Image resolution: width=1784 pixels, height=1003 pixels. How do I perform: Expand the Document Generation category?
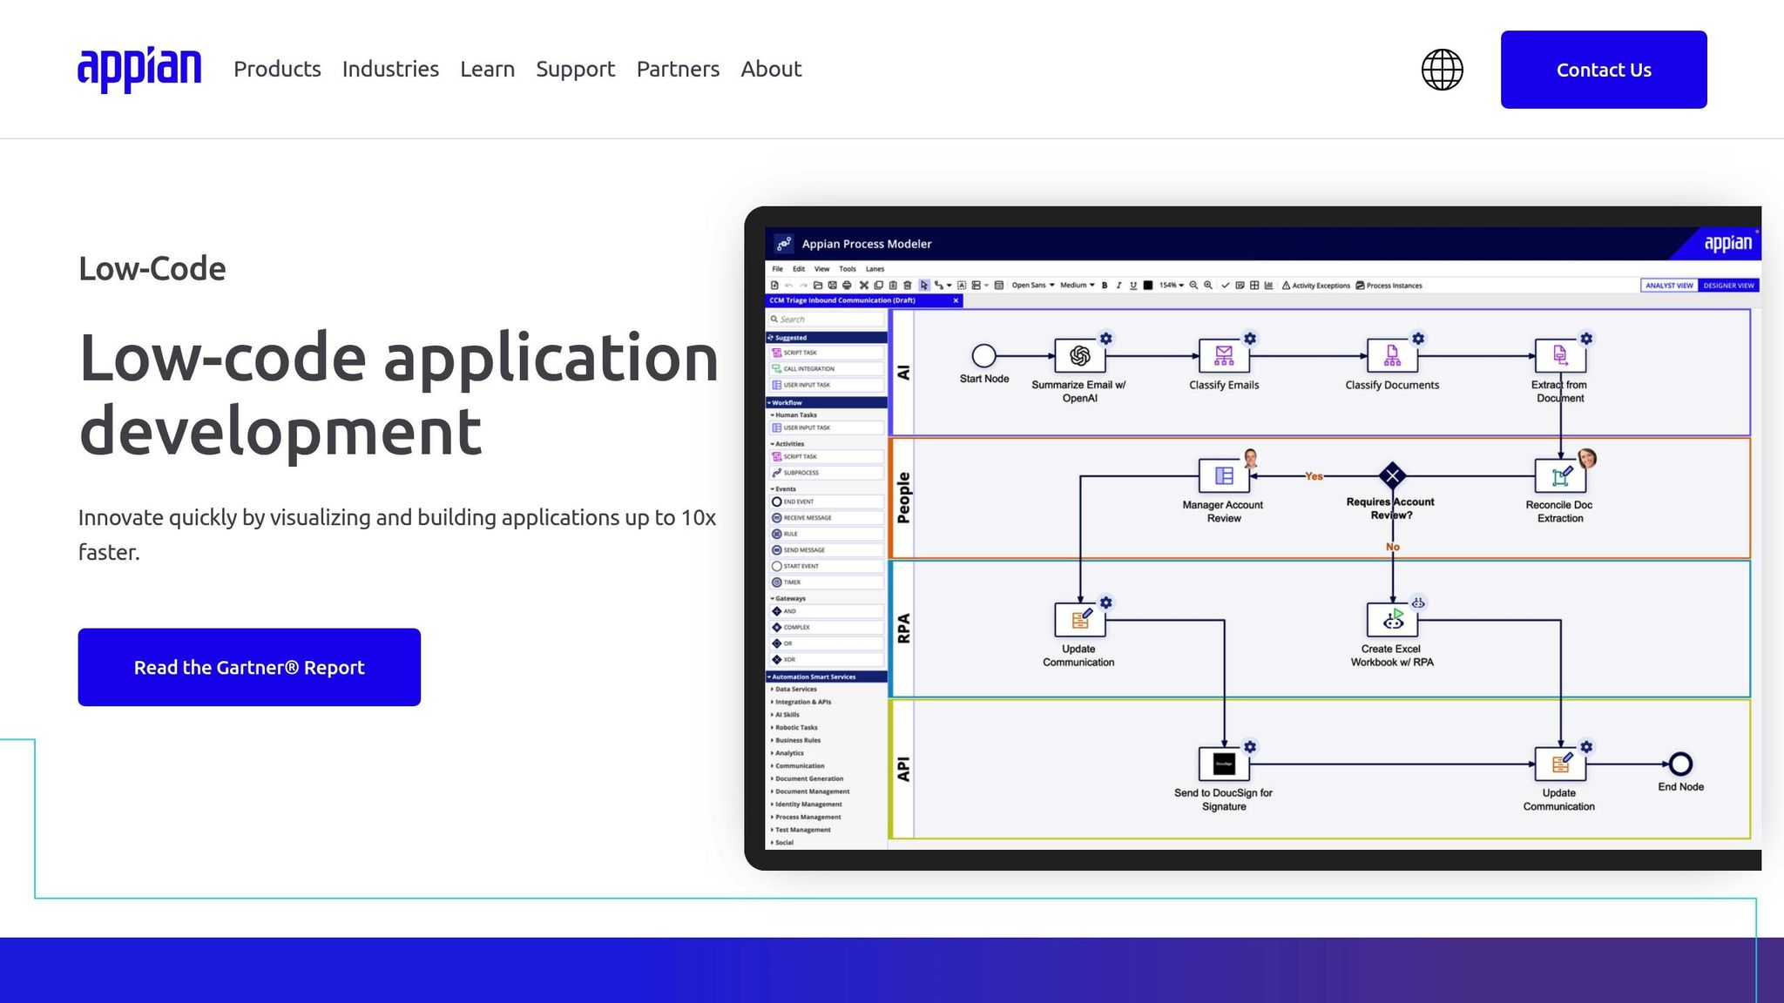point(807,778)
